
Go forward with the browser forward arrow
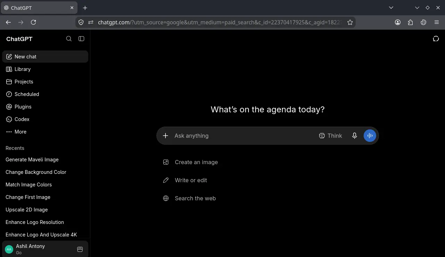(21, 22)
